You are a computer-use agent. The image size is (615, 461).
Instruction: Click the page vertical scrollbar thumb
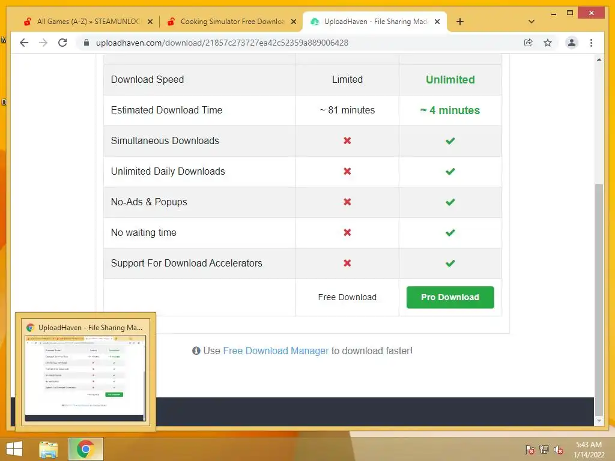(599, 300)
